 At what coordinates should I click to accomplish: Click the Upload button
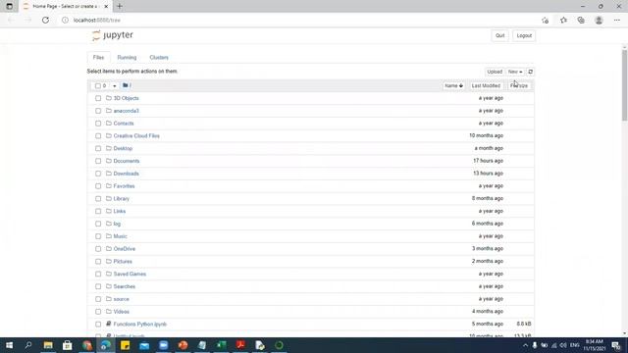(x=495, y=72)
